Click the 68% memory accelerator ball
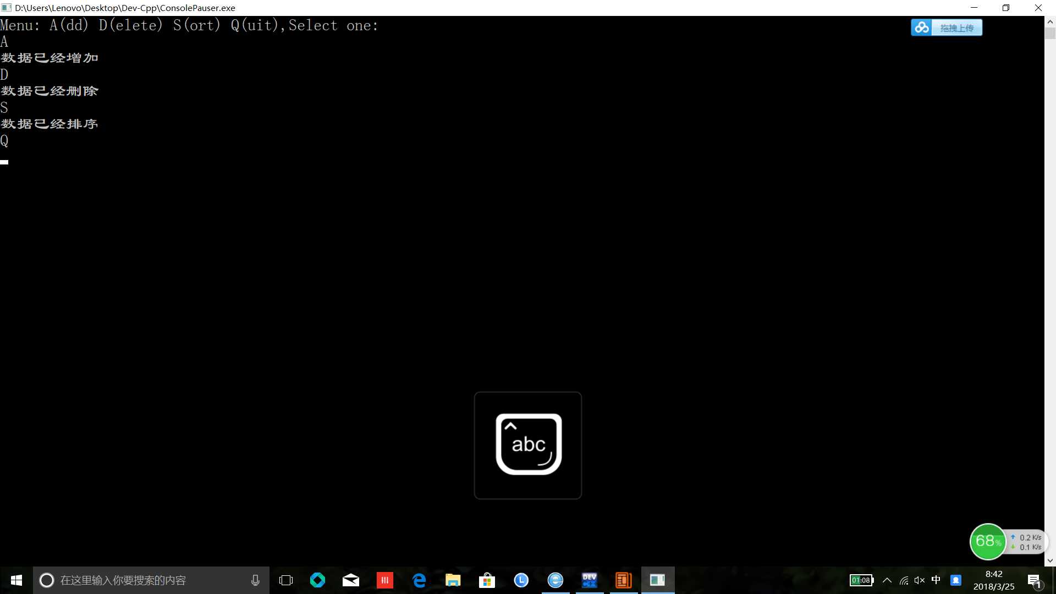 click(x=988, y=541)
